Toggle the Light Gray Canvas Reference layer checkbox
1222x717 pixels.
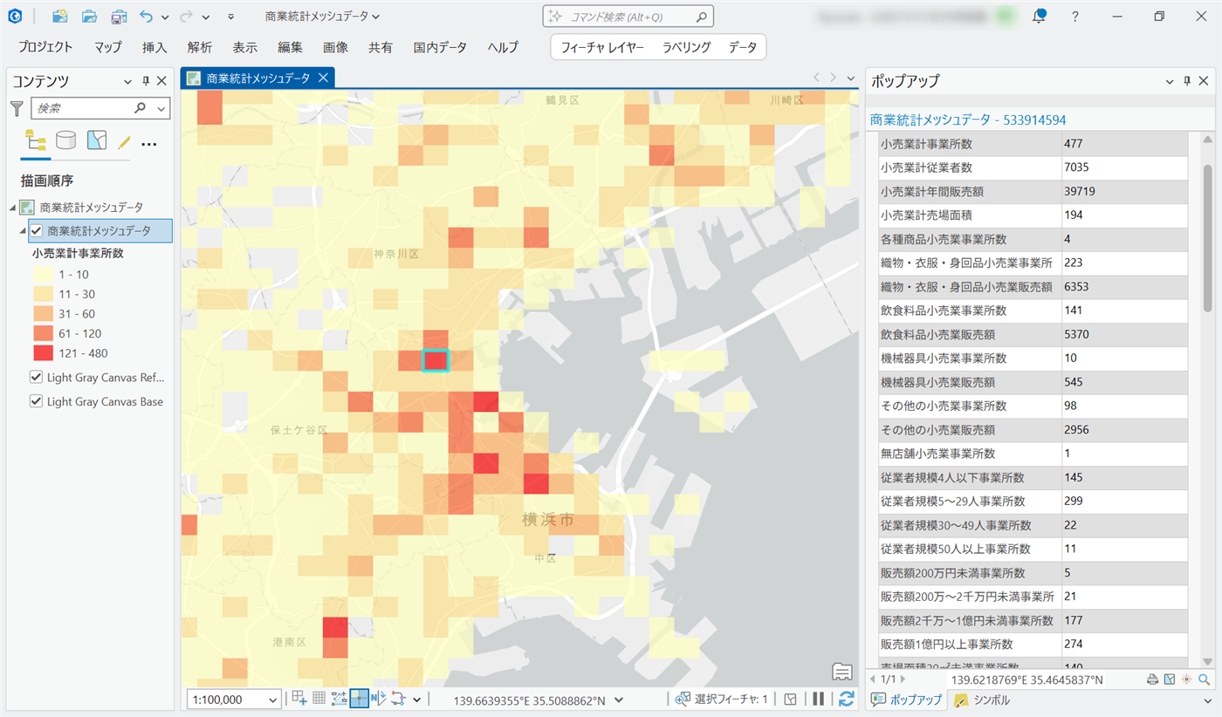37,378
